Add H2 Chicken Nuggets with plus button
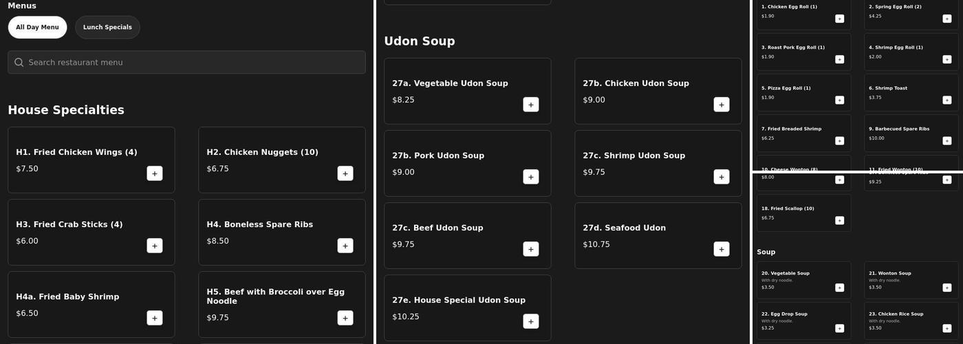963x344 pixels. pyautogui.click(x=345, y=173)
